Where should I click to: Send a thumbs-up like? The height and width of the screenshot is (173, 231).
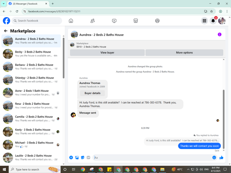point(221,157)
